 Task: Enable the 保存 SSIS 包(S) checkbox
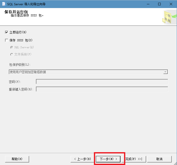click(7, 40)
